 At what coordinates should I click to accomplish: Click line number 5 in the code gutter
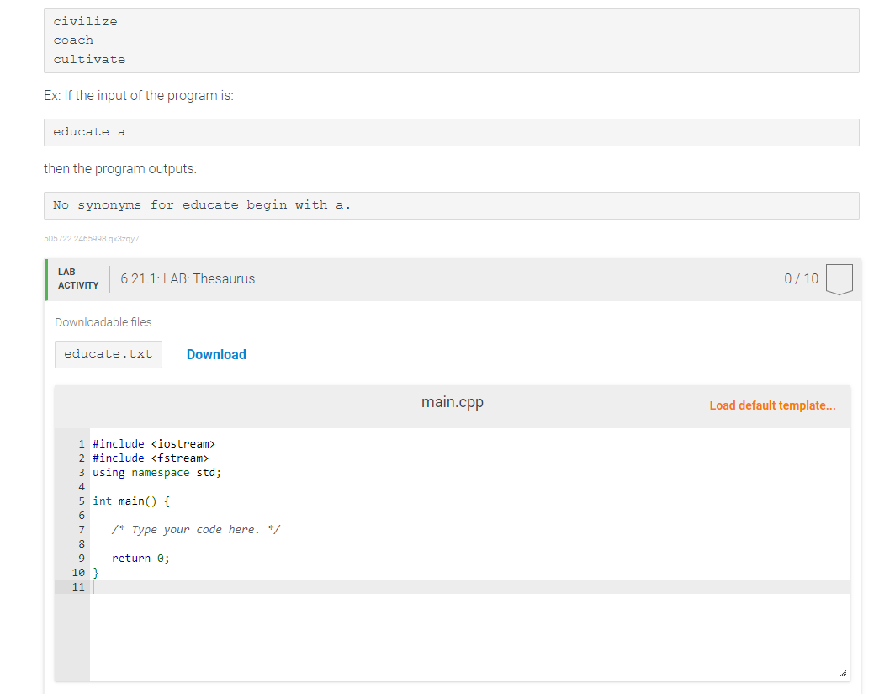coord(81,501)
